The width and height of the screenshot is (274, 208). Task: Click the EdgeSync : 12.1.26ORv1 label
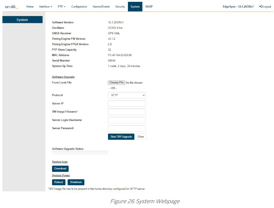tap(238, 7)
